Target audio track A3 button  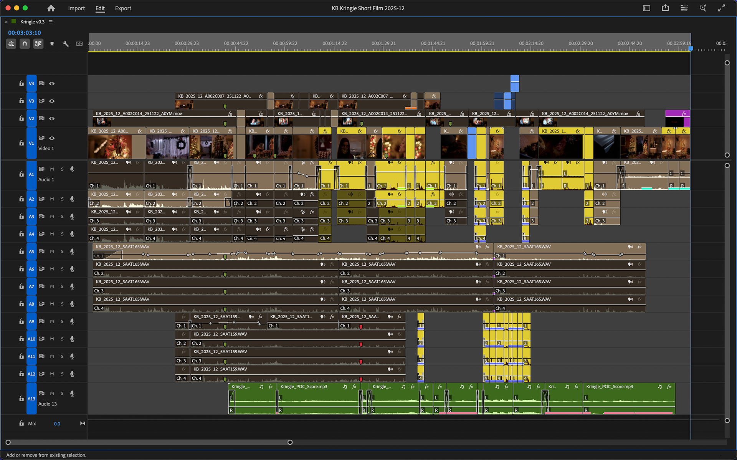[x=31, y=217]
